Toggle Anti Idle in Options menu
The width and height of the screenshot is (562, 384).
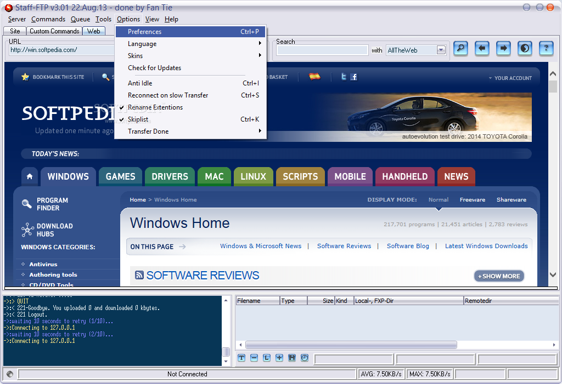pos(190,83)
